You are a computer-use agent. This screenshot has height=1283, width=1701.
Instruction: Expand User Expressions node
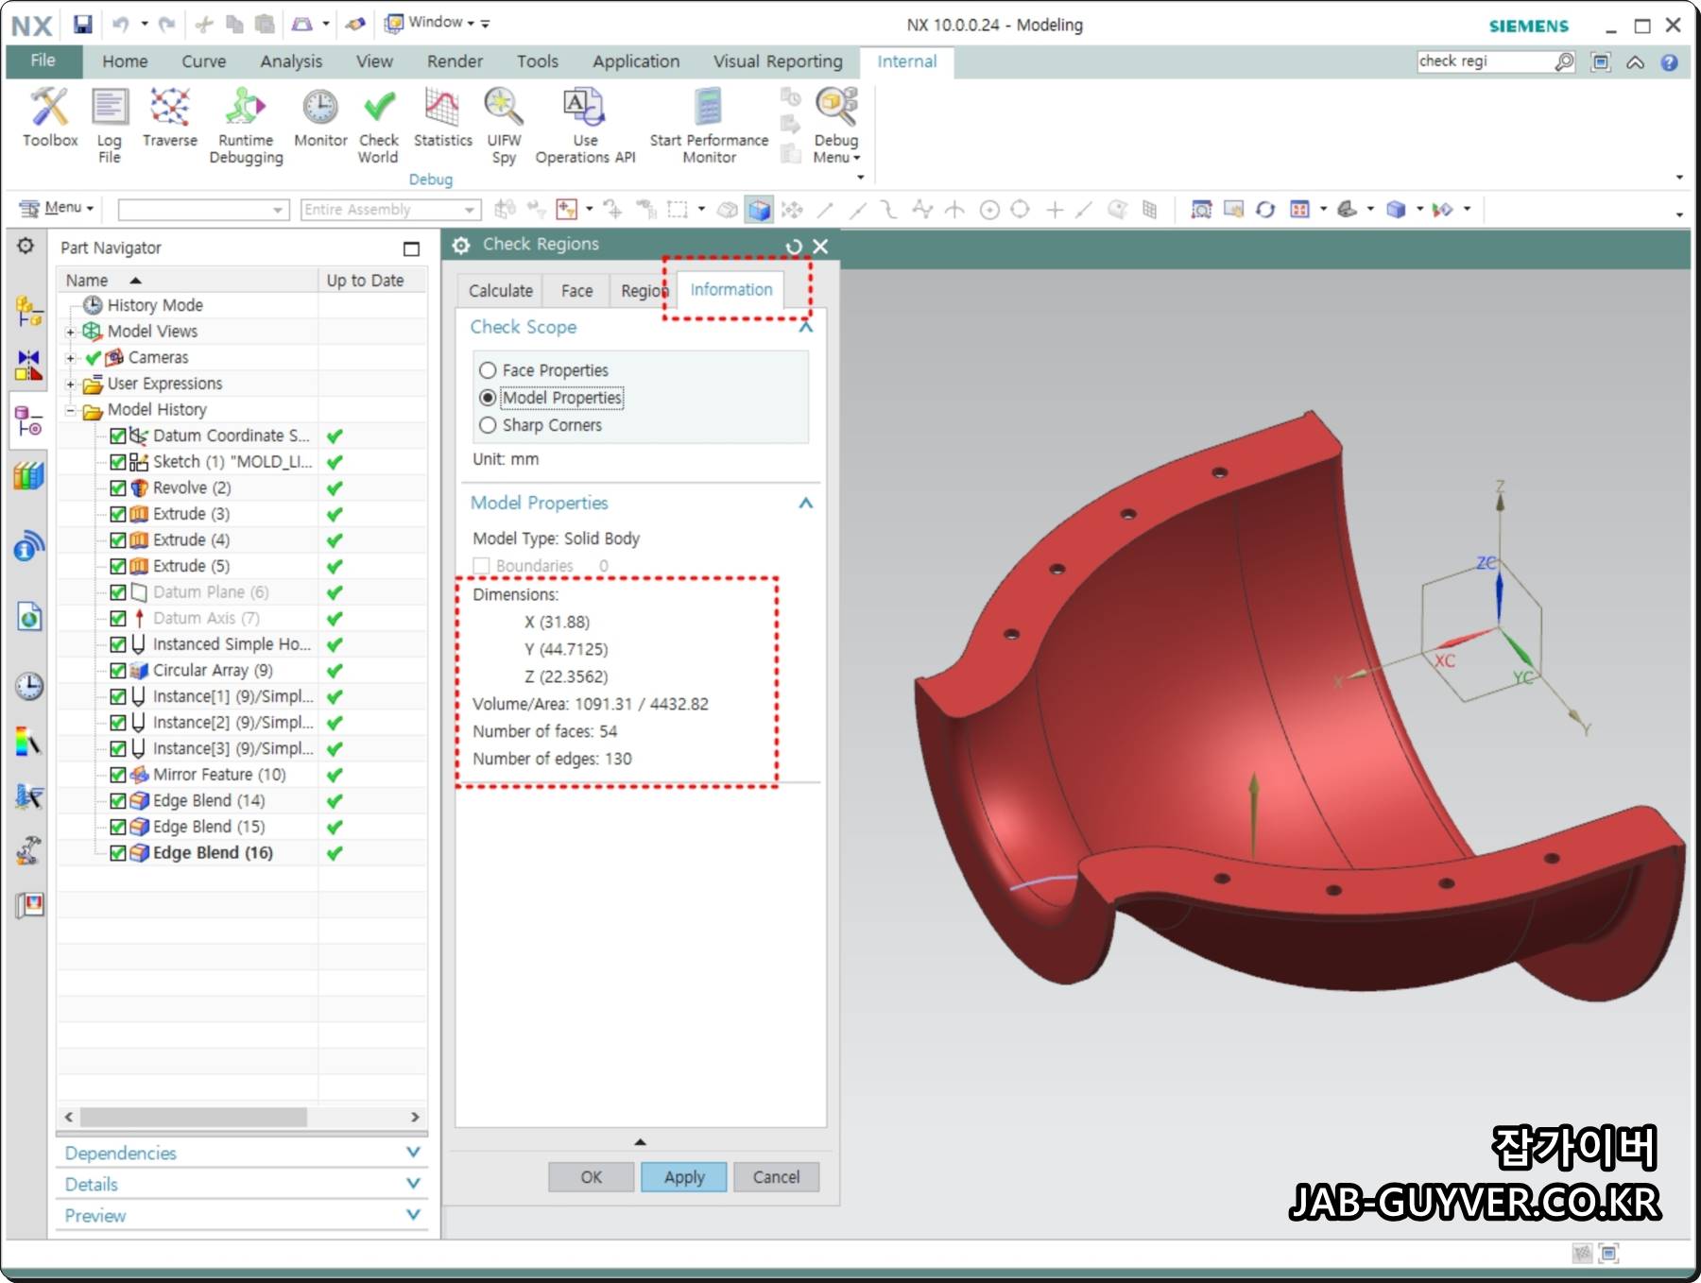point(70,385)
